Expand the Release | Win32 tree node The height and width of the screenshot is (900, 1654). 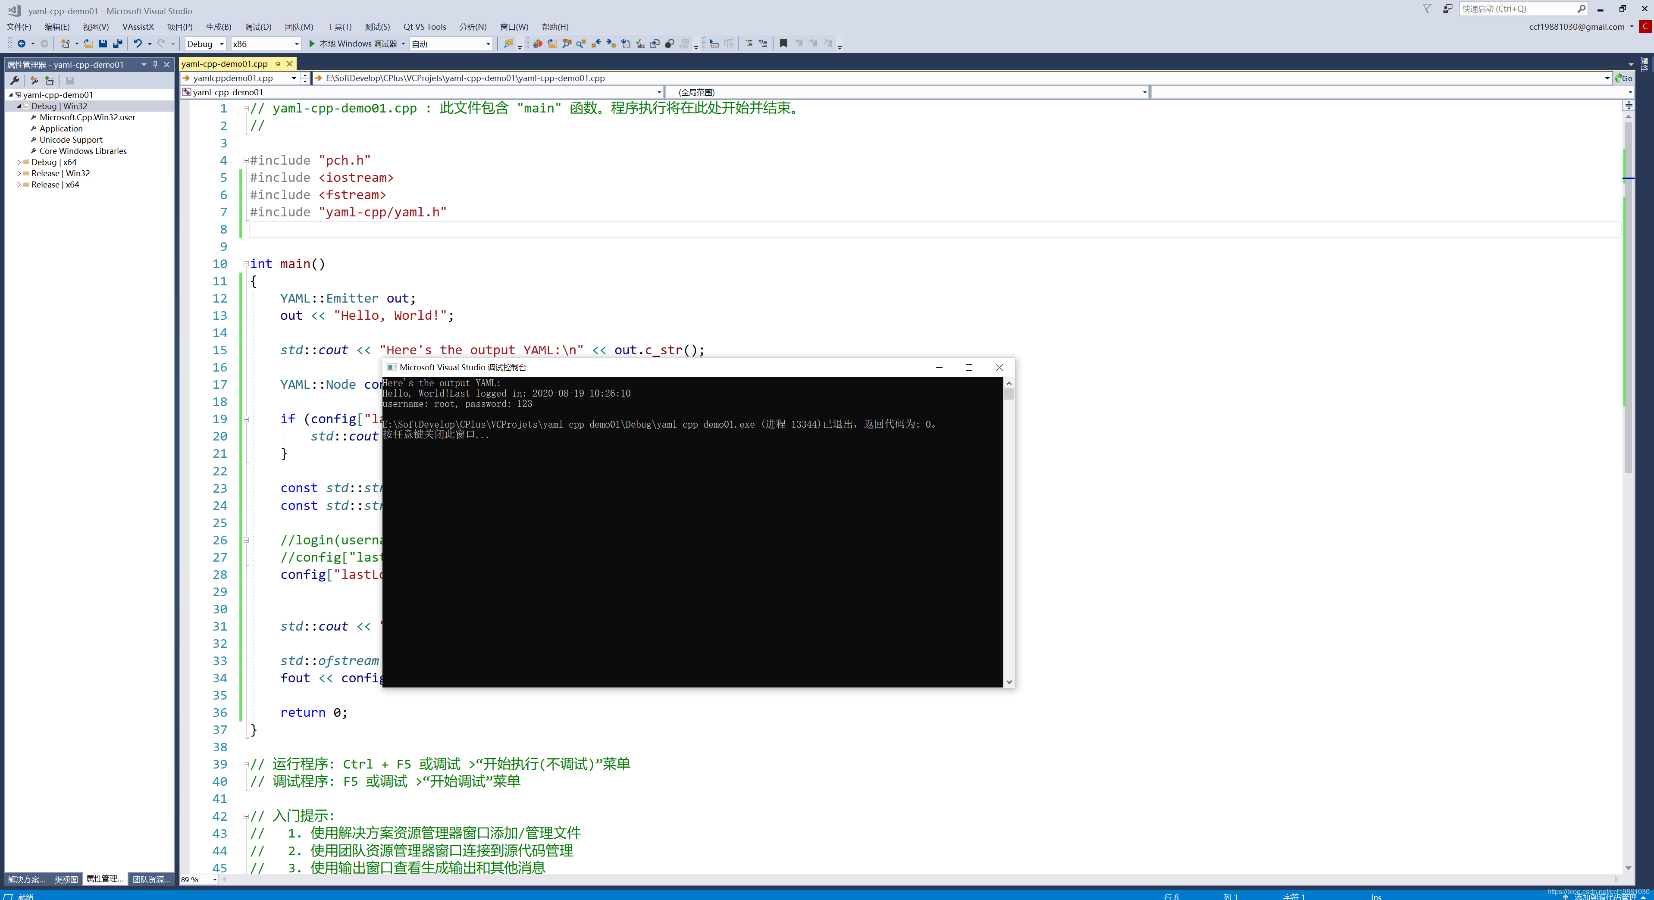click(x=19, y=173)
